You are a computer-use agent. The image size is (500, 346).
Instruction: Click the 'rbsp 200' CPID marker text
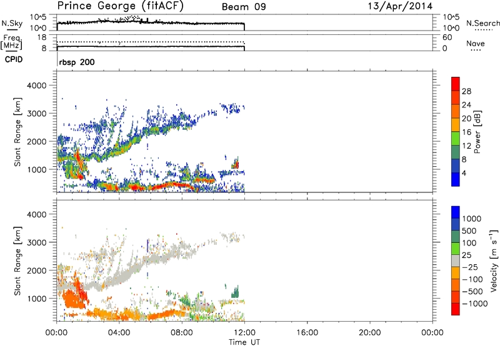click(77, 62)
